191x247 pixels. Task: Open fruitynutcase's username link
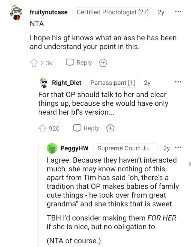[x=49, y=12]
